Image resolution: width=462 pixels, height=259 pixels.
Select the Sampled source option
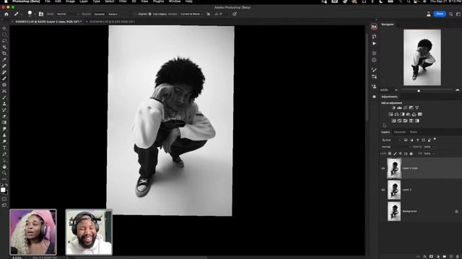(x=100, y=14)
